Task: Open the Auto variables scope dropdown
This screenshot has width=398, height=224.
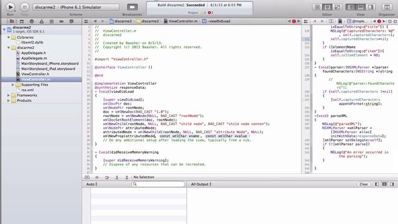Action: point(92,184)
